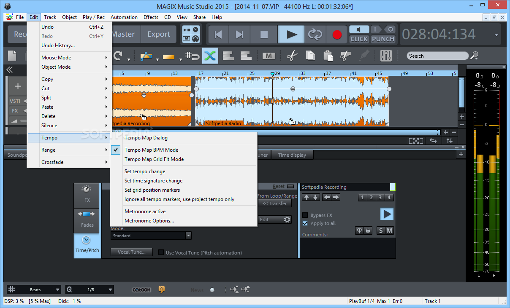Toggle object Mute M button
This screenshot has height=308, width=510.
389,230
